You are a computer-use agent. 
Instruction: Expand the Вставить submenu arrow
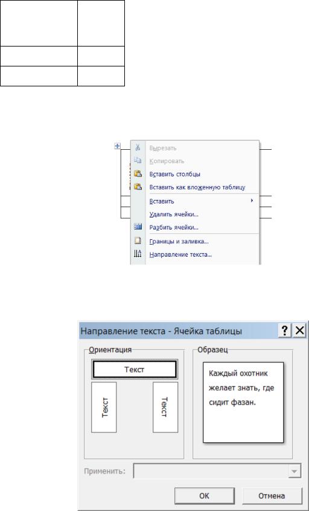pos(252,201)
